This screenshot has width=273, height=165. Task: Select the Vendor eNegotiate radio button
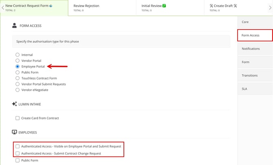pyautogui.click(x=18, y=90)
